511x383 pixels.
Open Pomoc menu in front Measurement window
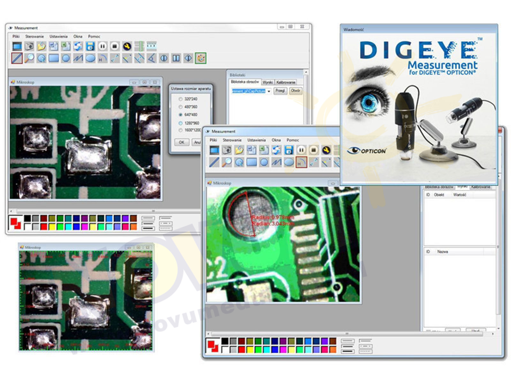pos(293,140)
